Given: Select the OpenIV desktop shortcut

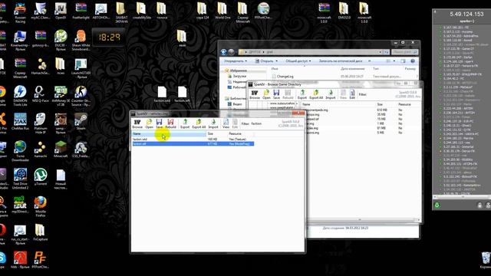Looking at the screenshot, I should [x=61, y=11].
